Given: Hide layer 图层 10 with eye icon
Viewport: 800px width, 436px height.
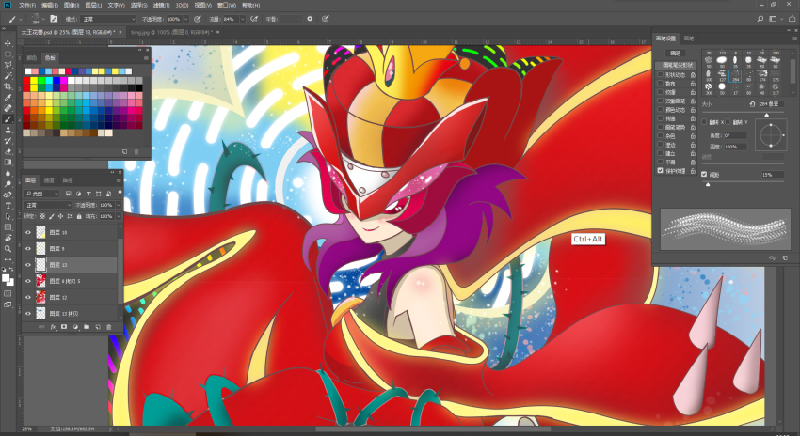Looking at the screenshot, I should point(28,232).
